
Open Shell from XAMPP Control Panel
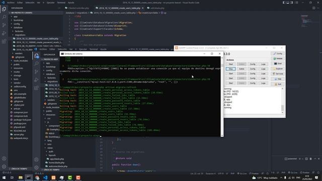click(278, 64)
